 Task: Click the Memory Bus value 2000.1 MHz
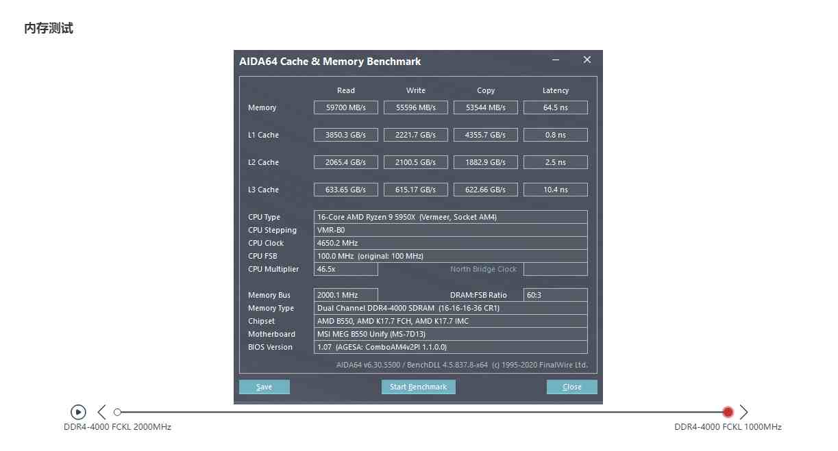(346, 295)
